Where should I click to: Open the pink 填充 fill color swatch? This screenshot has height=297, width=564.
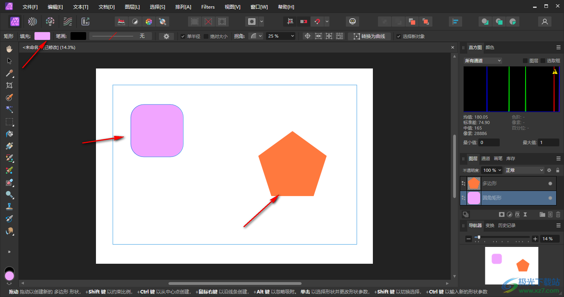[42, 36]
